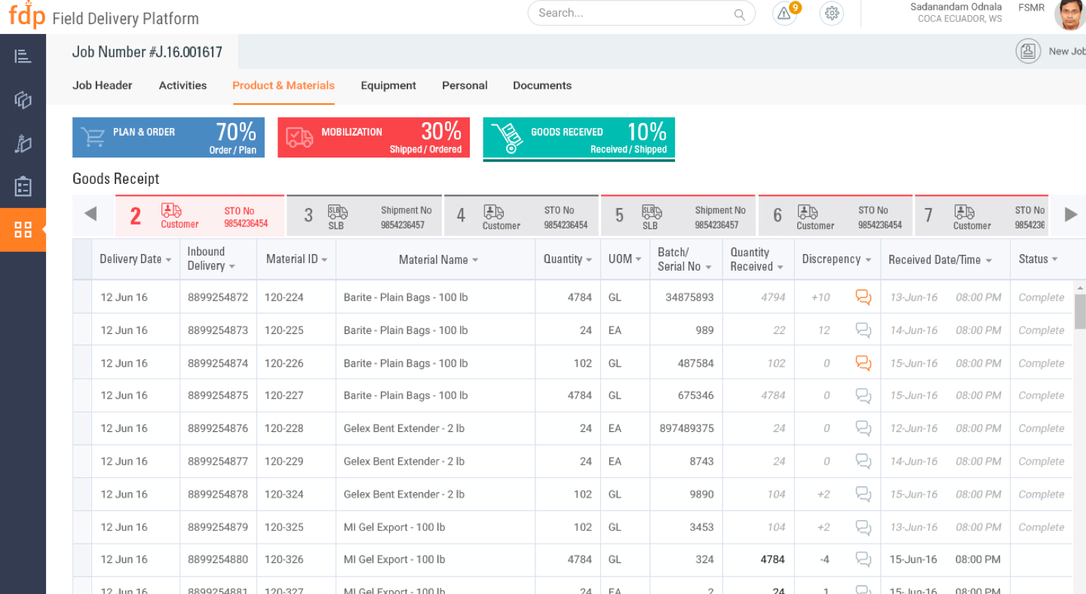Click the Plan & Order 70% card

(x=168, y=137)
